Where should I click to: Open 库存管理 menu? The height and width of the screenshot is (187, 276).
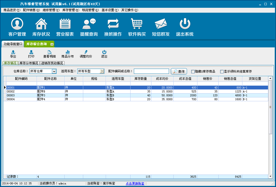coord(71,10)
